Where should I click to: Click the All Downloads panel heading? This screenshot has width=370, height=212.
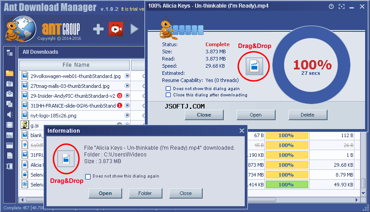tap(40, 52)
